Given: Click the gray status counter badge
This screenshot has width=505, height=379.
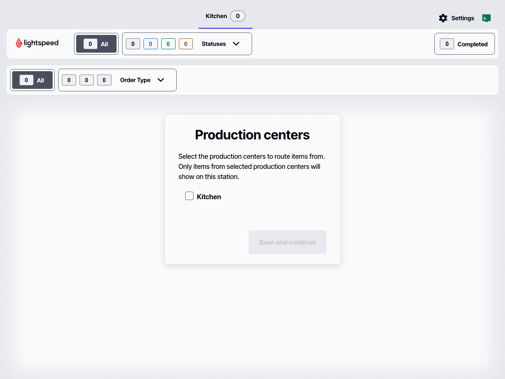Looking at the screenshot, I should 133,44.
